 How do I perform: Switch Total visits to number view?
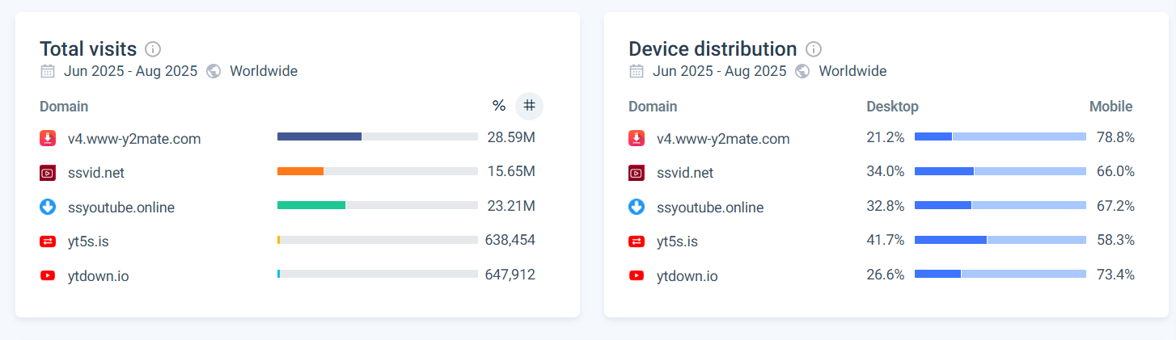[529, 106]
